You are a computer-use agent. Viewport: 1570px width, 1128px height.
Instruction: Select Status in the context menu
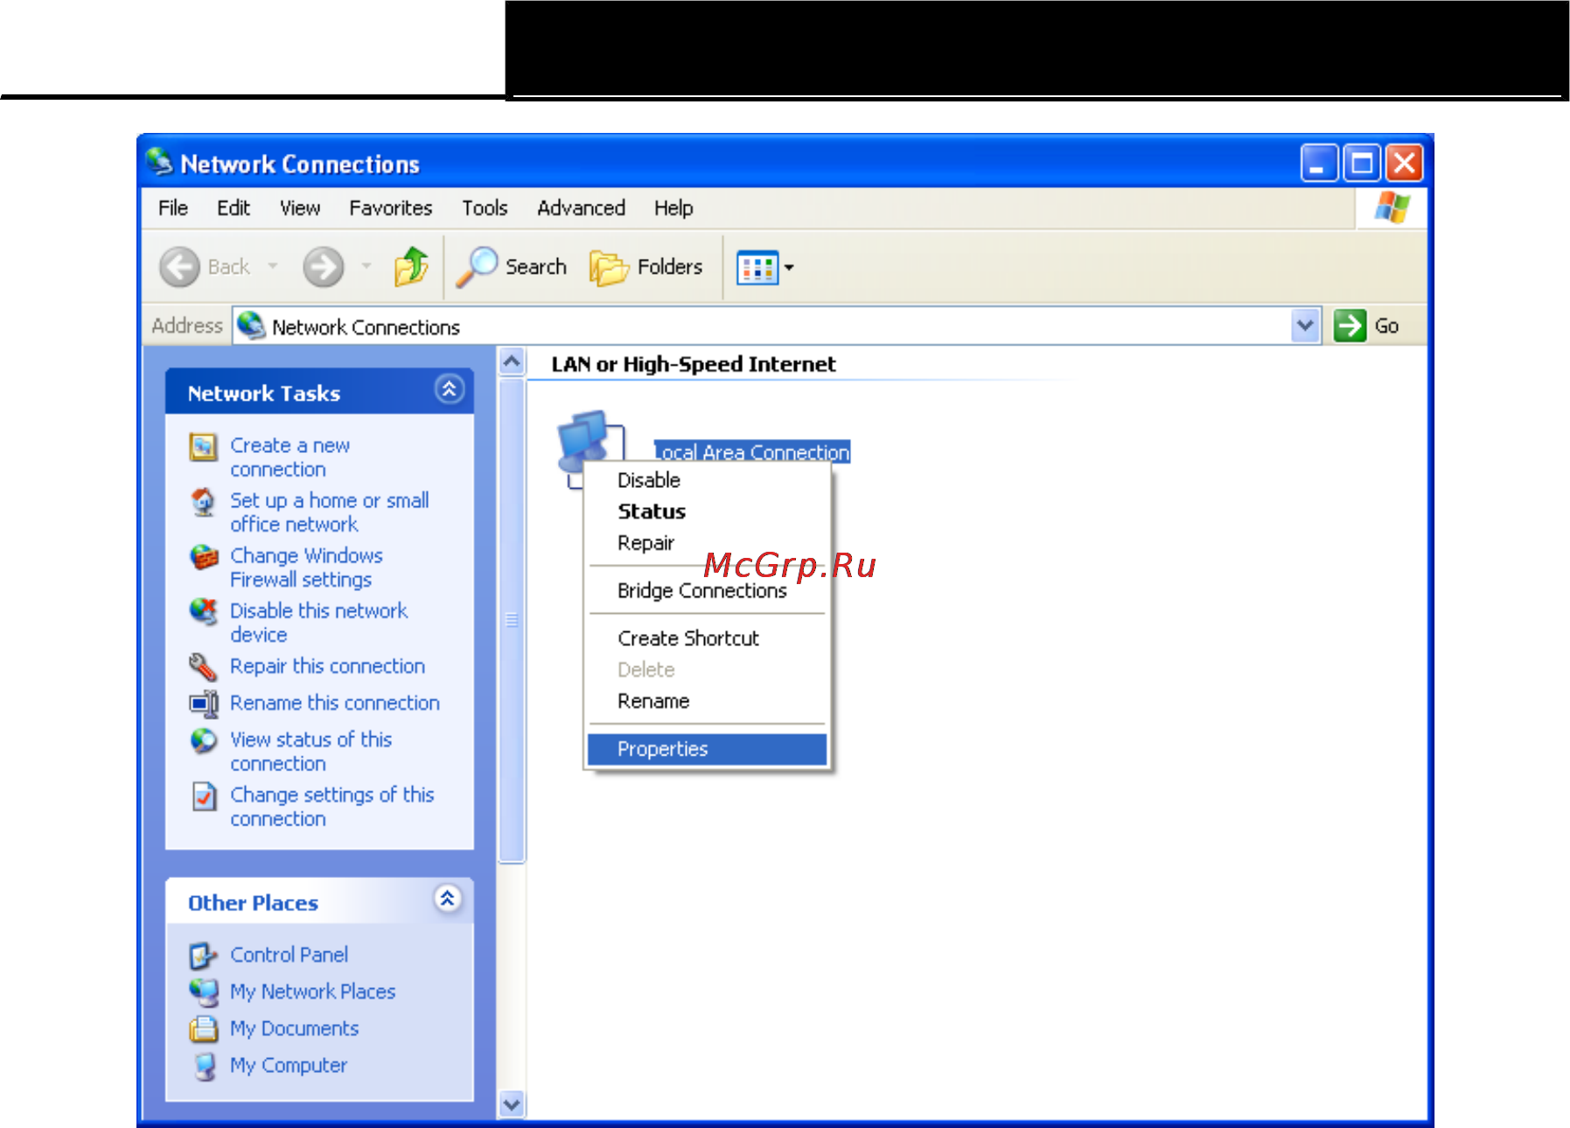(707, 512)
